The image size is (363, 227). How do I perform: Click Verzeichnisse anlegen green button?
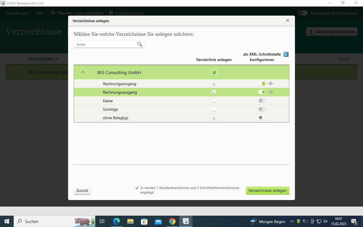tap(267, 190)
